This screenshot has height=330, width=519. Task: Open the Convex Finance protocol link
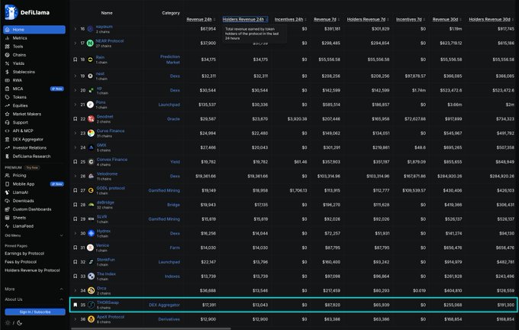pos(112,160)
